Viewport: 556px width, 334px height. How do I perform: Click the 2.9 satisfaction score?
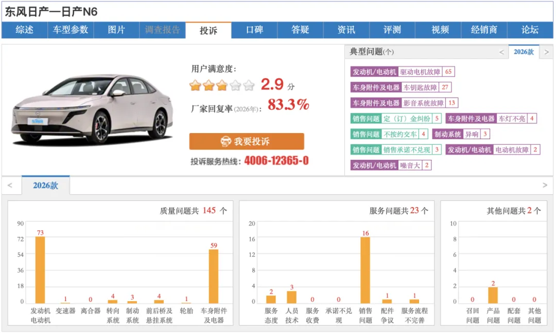coord(272,85)
